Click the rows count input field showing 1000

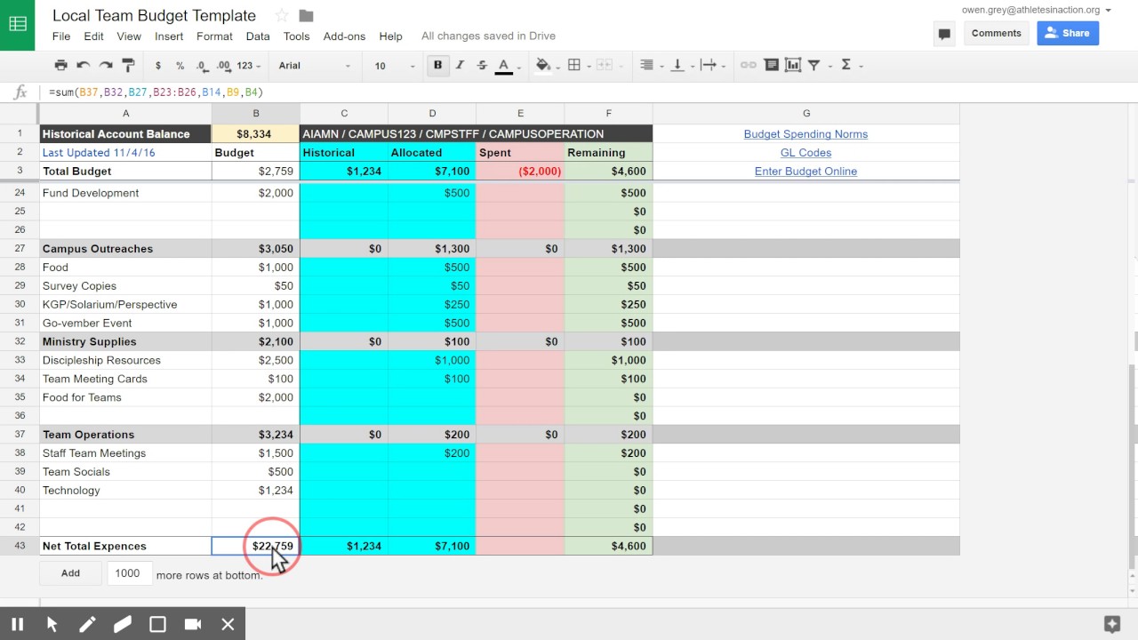tap(130, 573)
